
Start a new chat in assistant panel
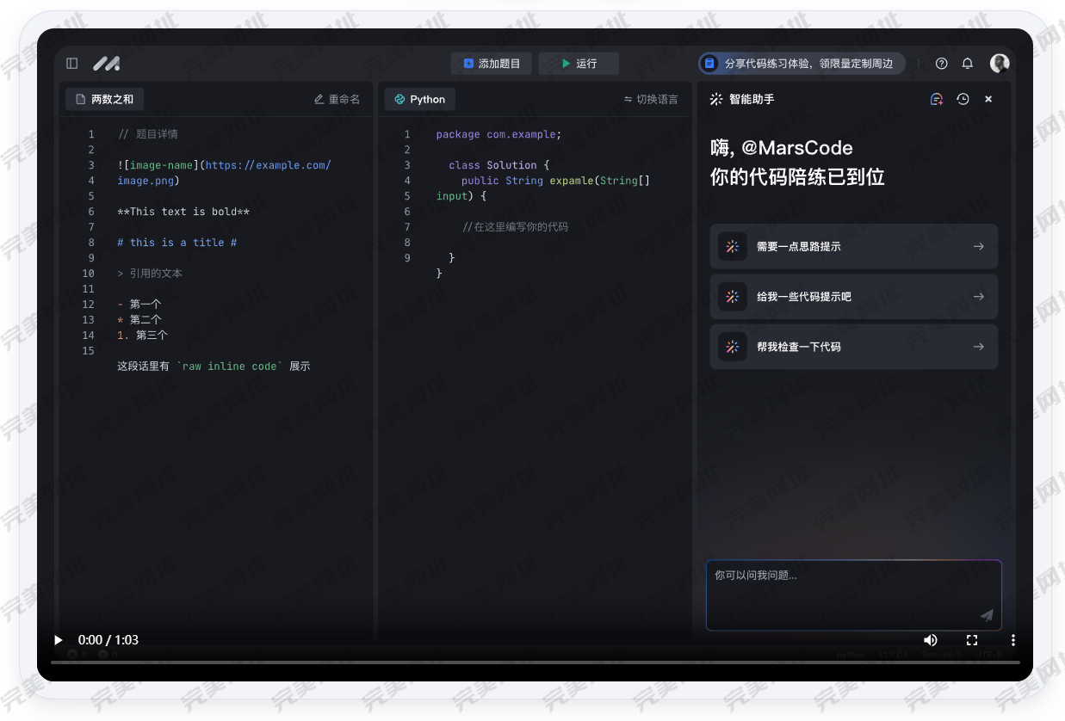pos(937,99)
